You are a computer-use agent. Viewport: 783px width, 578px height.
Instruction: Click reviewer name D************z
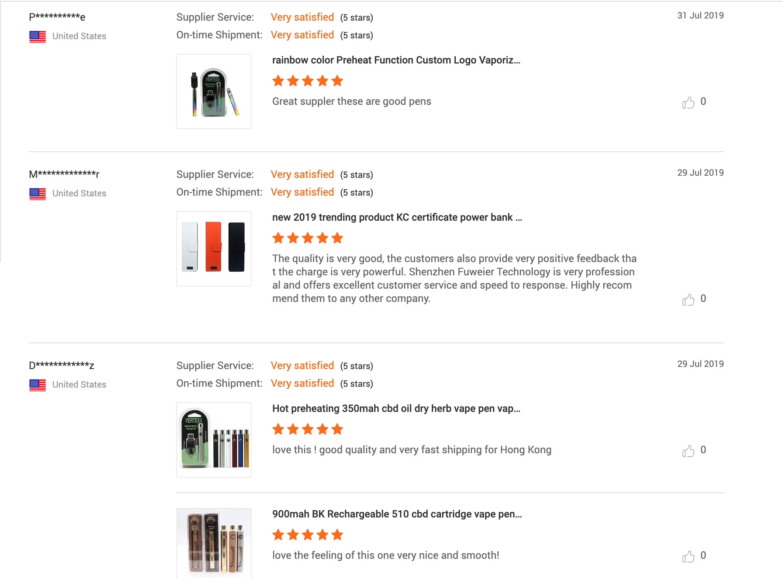pos(62,365)
